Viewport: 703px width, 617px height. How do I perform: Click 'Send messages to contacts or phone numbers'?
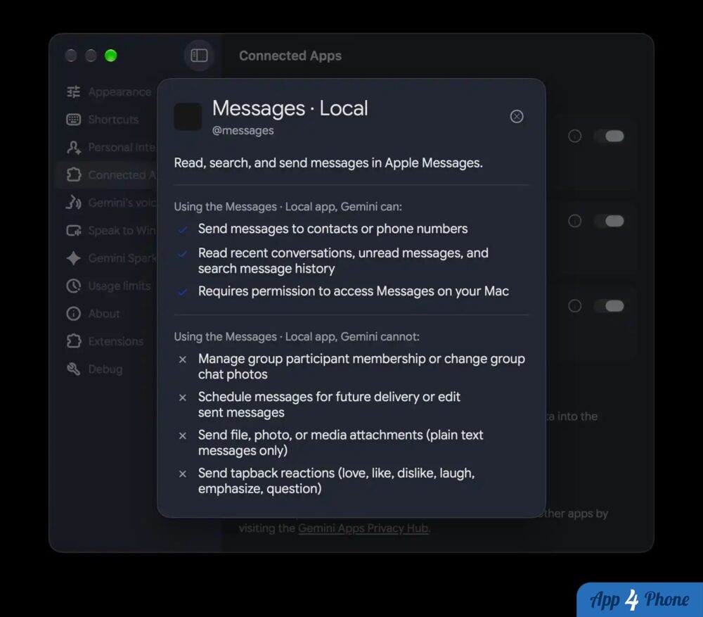(333, 229)
